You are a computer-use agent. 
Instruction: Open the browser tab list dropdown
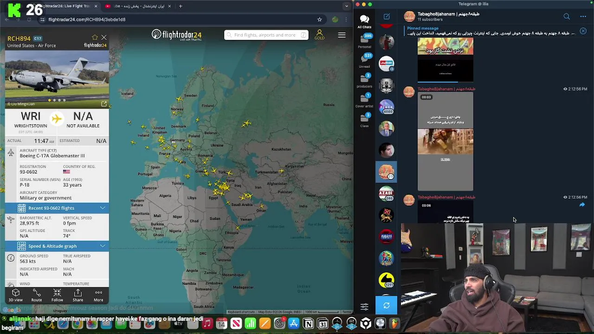(347, 6)
